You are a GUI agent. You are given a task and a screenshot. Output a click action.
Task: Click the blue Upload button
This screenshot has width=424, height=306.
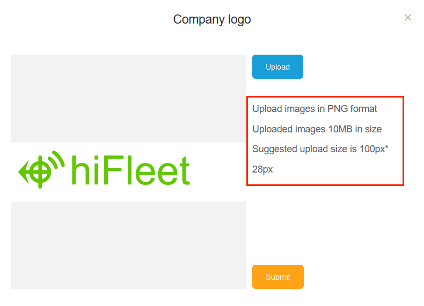coord(277,66)
